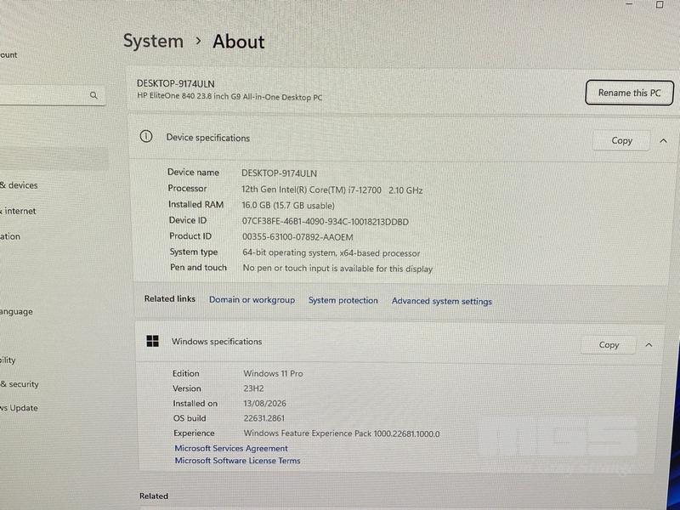
Task: Open Domain or workgroup link
Action: coord(252,300)
